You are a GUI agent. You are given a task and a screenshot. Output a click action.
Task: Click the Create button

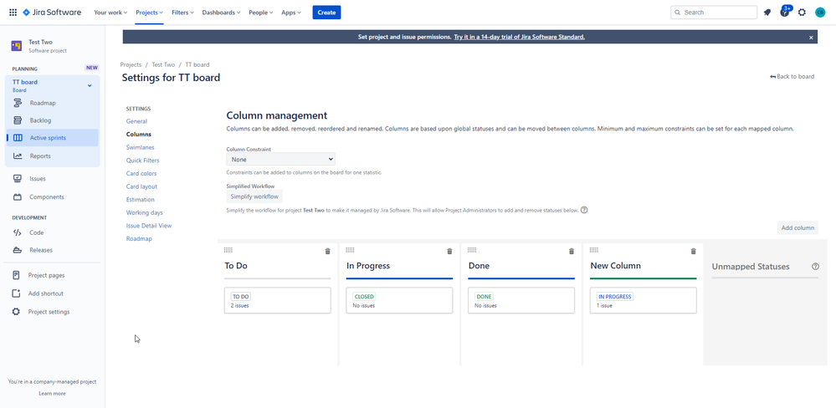pyautogui.click(x=326, y=13)
